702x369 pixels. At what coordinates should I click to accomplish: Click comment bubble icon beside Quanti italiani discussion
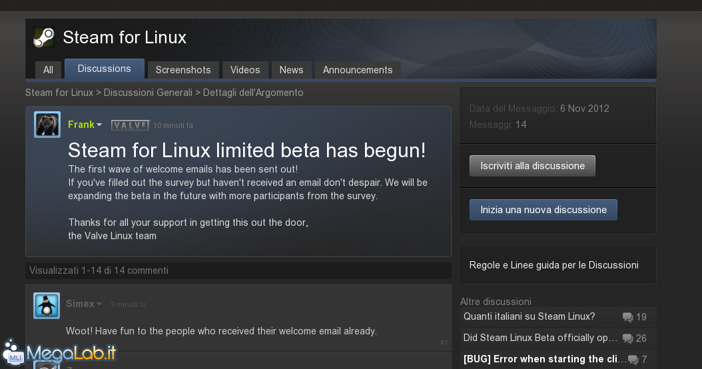pos(627,317)
